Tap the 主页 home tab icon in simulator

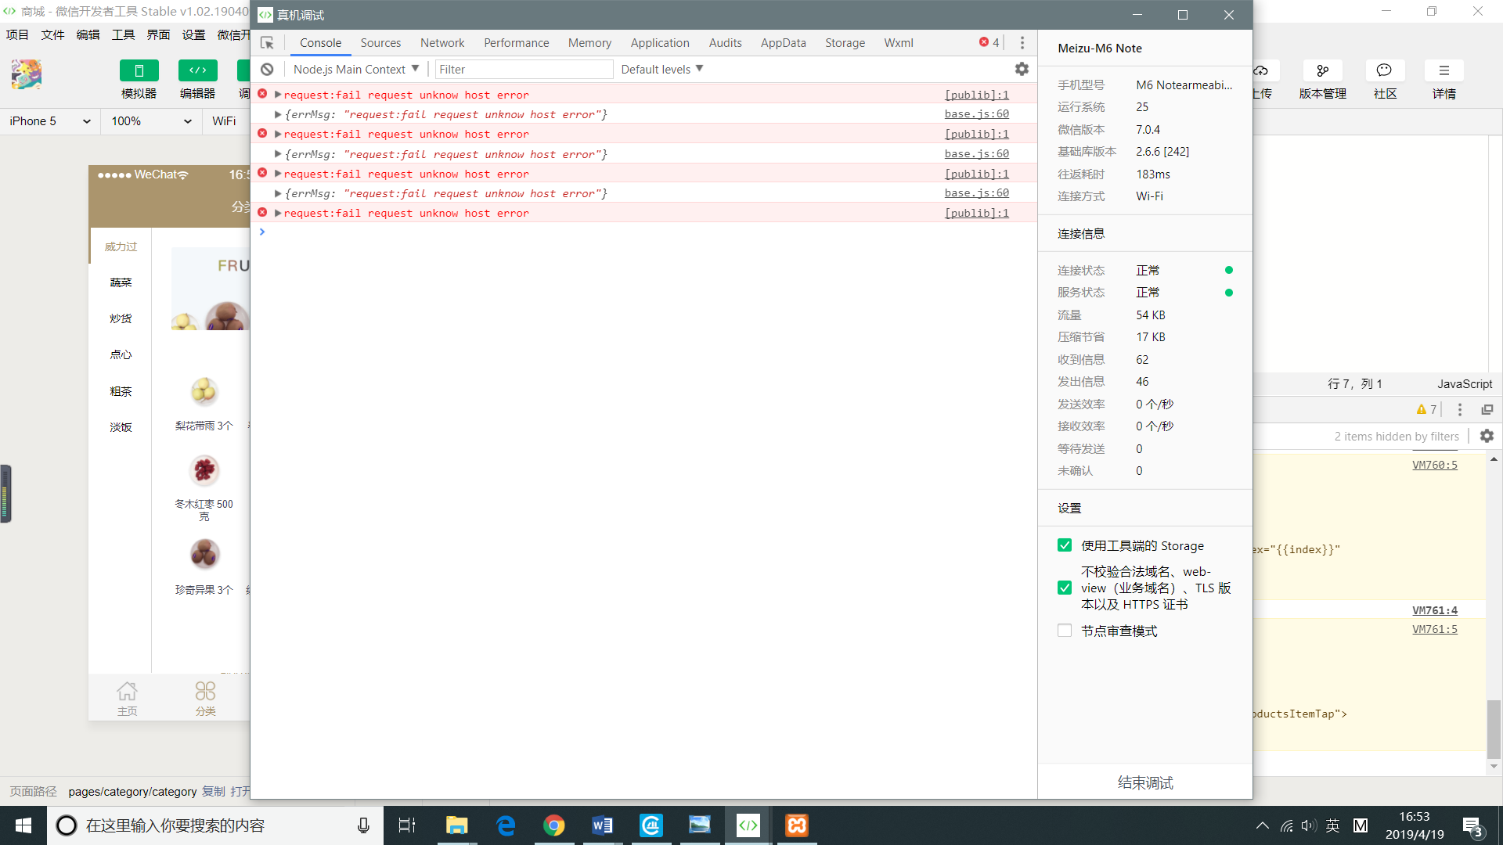pos(127,692)
